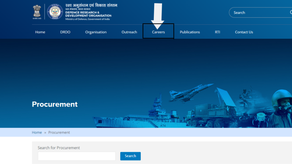Open the Home navigation menu item
Image resolution: width=292 pixels, height=164 pixels.
pyautogui.click(x=40, y=32)
